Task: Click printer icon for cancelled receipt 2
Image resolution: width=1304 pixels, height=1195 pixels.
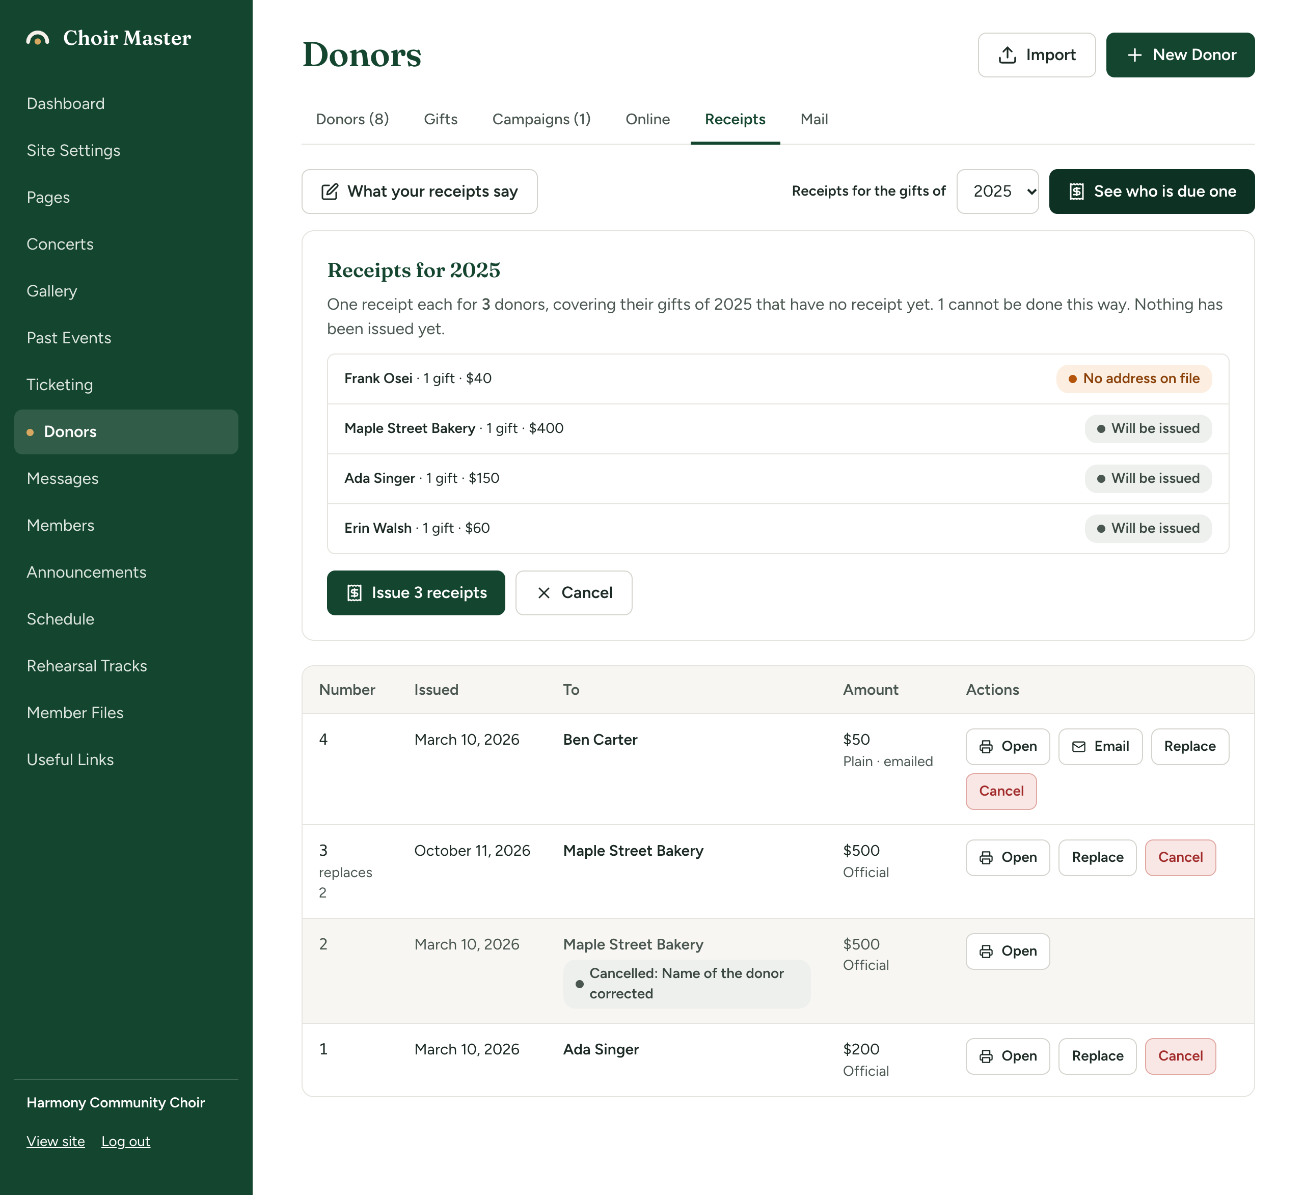Action: [x=986, y=952]
